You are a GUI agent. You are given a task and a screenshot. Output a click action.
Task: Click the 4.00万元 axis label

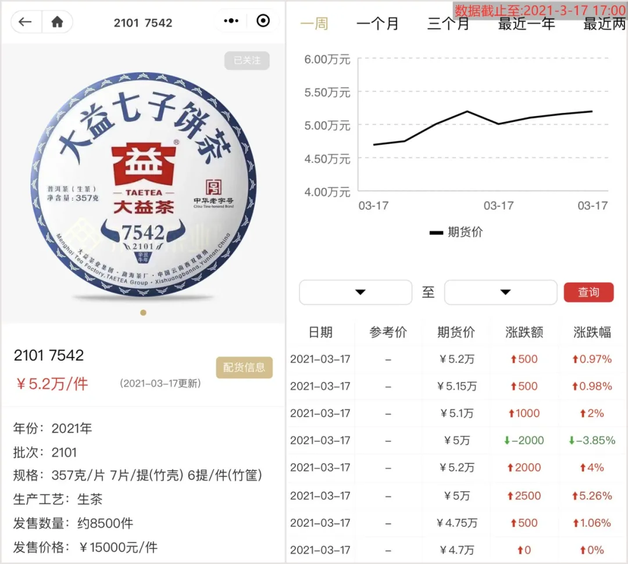click(327, 192)
